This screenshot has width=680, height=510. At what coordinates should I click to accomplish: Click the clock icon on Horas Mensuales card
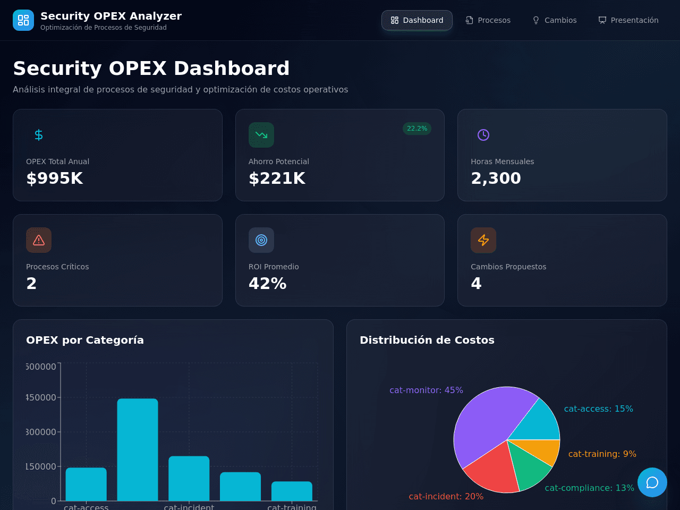pos(483,135)
